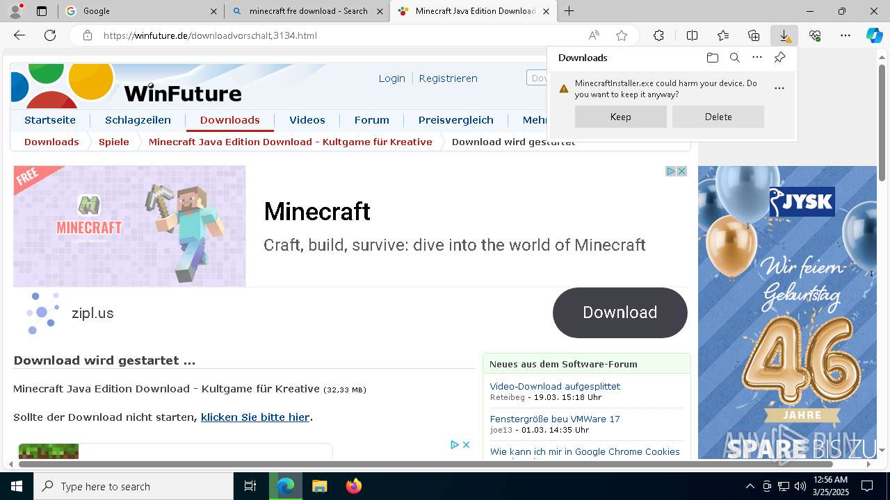Keep the MinecraftInstaller.exe download

coord(621,117)
